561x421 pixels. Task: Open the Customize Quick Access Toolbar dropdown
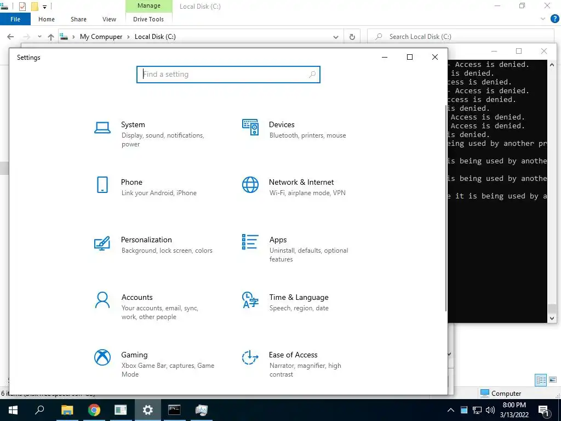click(45, 7)
